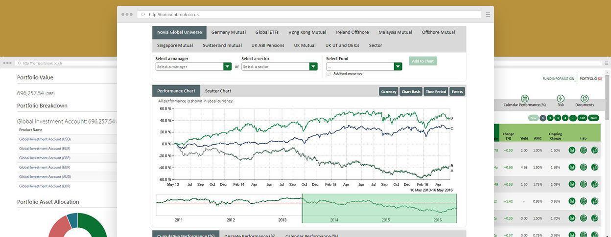Open the PORTFOLIO (0) link
The height and width of the screenshot is (237, 611).
591,79
